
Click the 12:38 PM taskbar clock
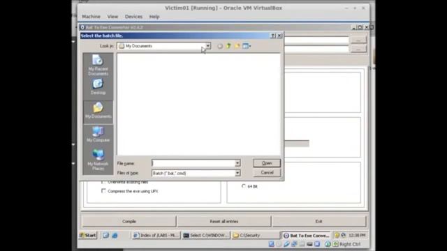(357, 236)
